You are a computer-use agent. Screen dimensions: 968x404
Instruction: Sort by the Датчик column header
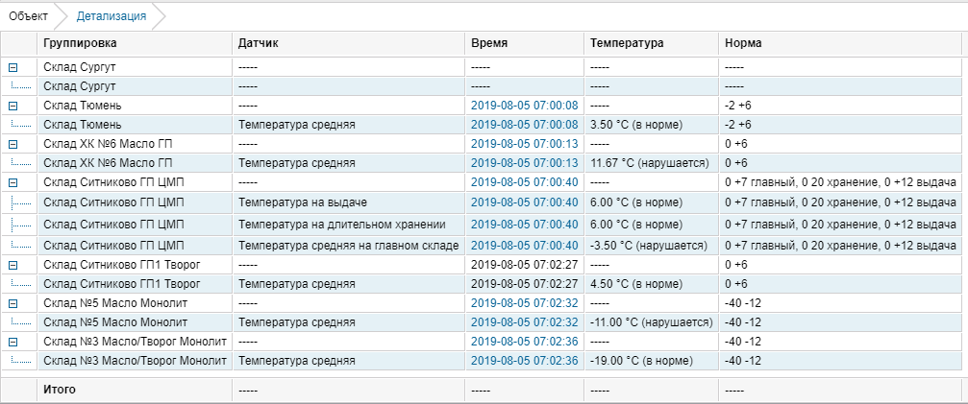pos(259,43)
